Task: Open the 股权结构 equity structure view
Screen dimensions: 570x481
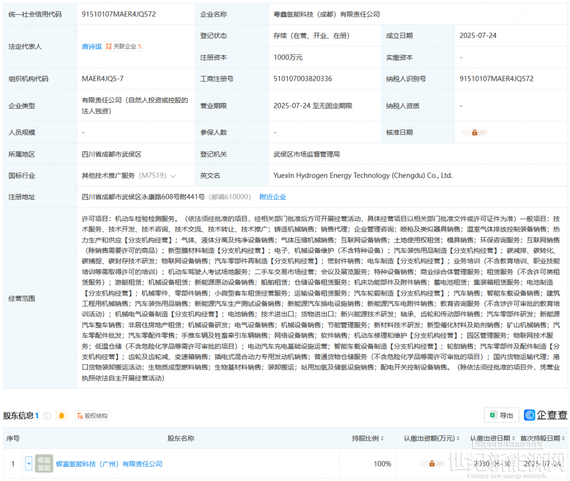Action: (x=92, y=416)
